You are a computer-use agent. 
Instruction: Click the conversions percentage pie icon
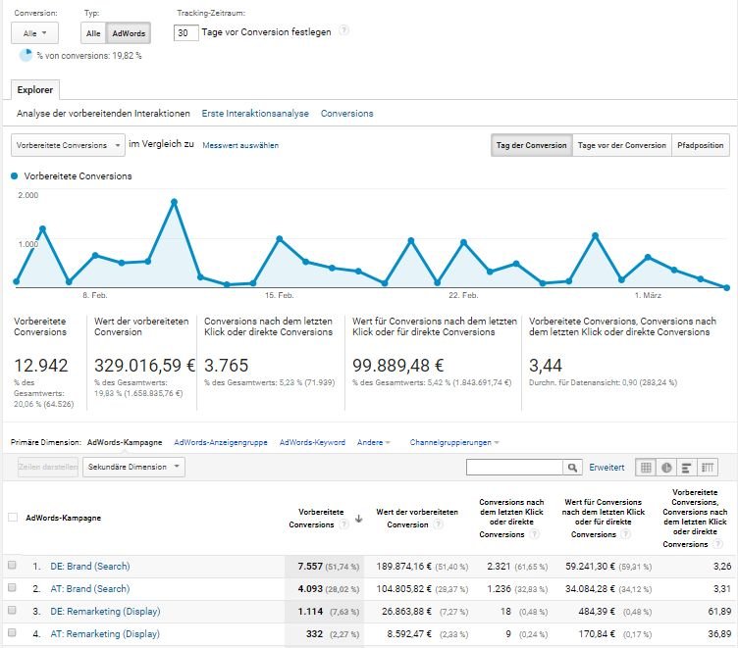26,55
